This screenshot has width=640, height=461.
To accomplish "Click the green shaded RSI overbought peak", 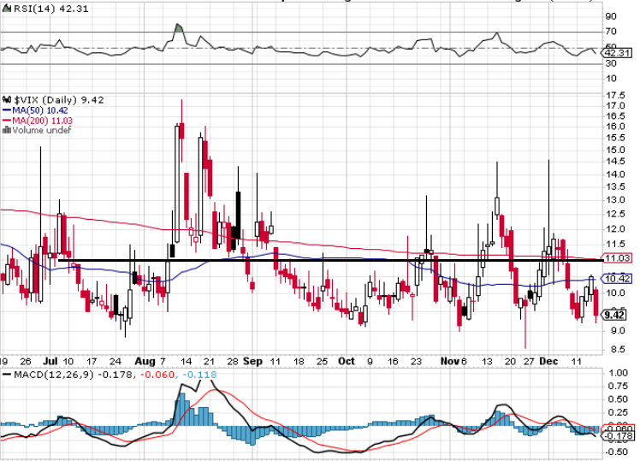I will [178, 28].
